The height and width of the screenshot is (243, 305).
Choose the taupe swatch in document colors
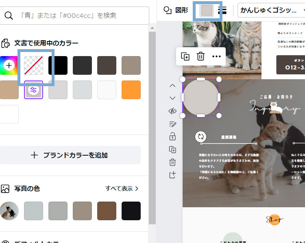[x=131, y=65]
